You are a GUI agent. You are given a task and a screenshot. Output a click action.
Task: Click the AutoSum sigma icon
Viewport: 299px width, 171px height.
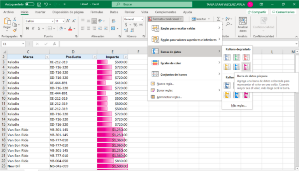(218, 19)
